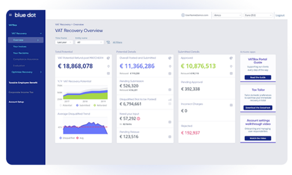Click the € 192,937 rejected value
This screenshot has width=292, height=175.
(x=190, y=133)
